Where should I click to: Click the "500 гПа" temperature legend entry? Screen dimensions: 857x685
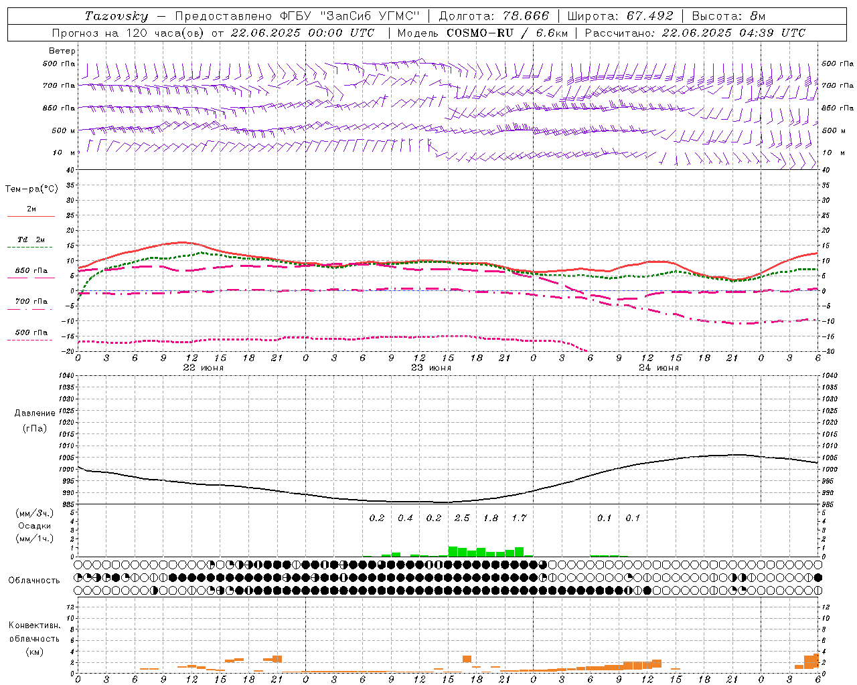31,332
